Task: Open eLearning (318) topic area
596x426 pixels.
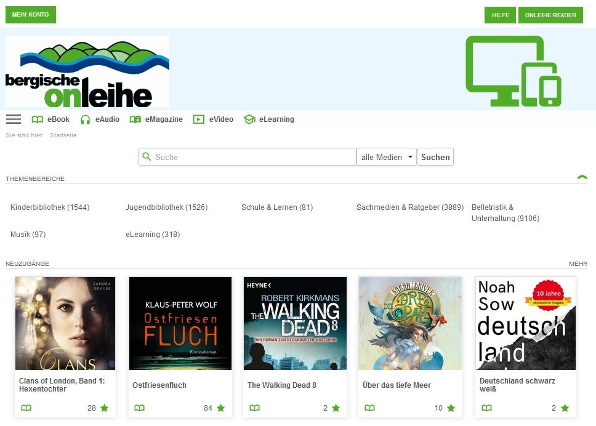Action: coord(153,235)
